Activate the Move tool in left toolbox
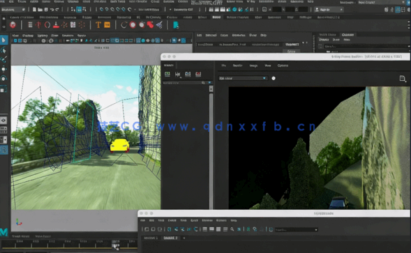 3,69
